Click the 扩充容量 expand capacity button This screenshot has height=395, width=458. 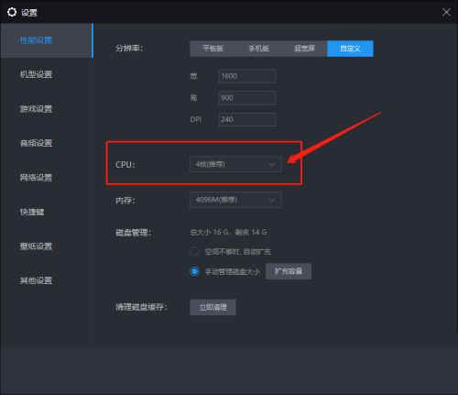point(289,271)
